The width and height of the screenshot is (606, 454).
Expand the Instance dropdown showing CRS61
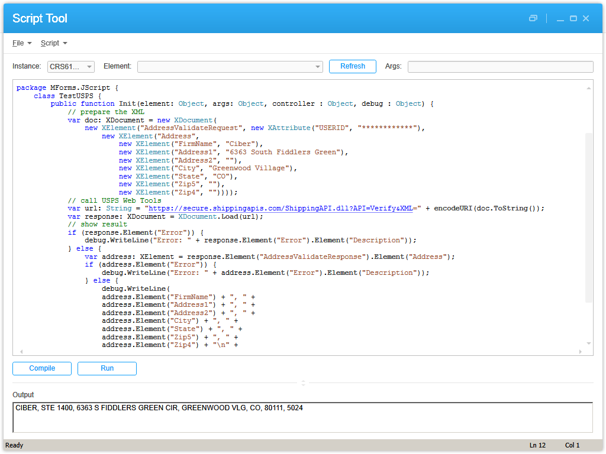(x=71, y=67)
